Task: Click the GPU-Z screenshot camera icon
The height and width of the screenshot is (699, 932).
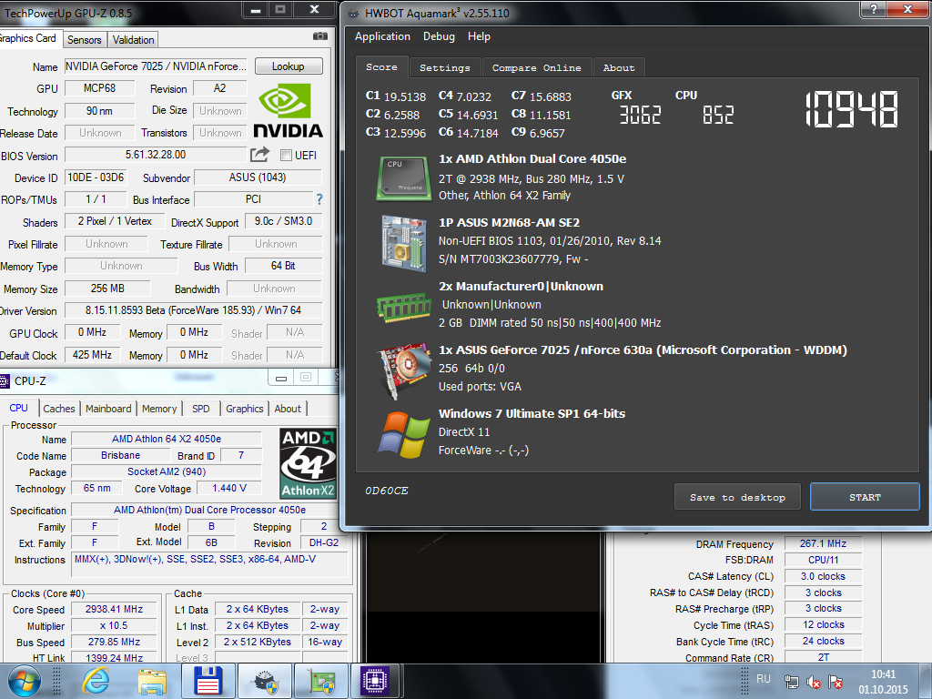Action: pyautogui.click(x=319, y=36)
